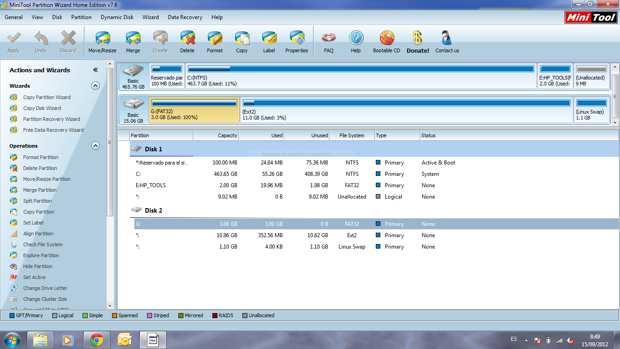Sort by the Capacity column header
Screen dimensions: 620x349
click(216, 135)
